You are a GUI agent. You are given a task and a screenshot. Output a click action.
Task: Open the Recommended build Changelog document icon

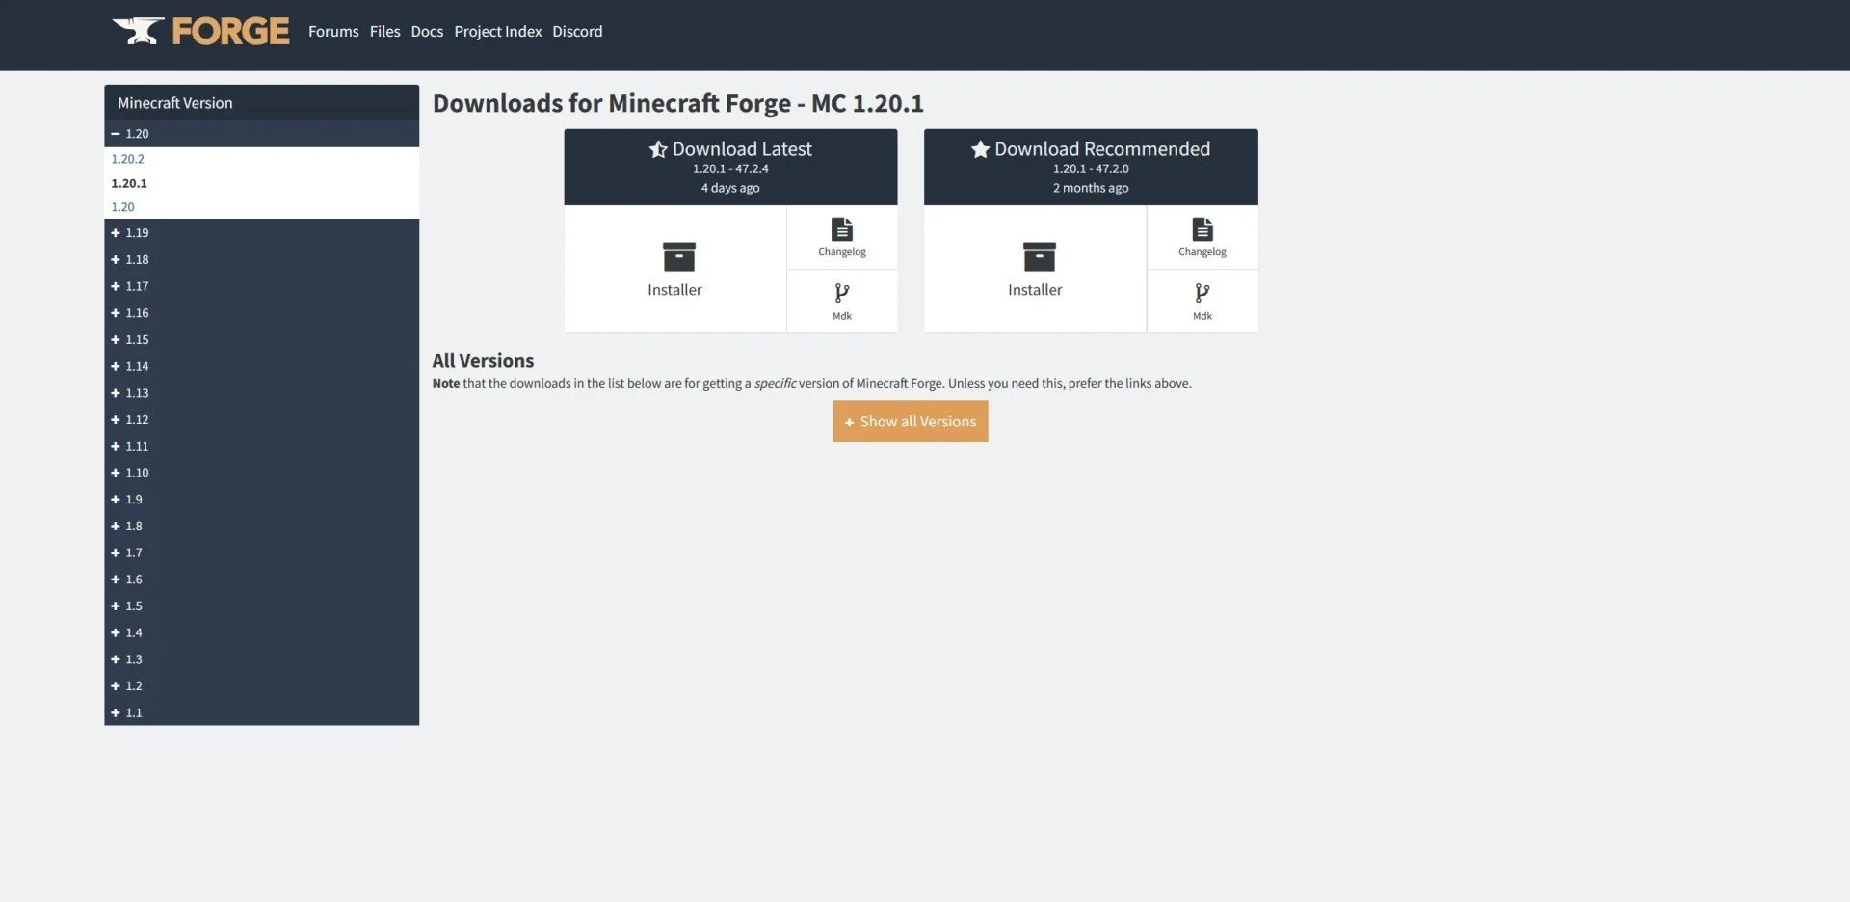(x=1202, y=229)
